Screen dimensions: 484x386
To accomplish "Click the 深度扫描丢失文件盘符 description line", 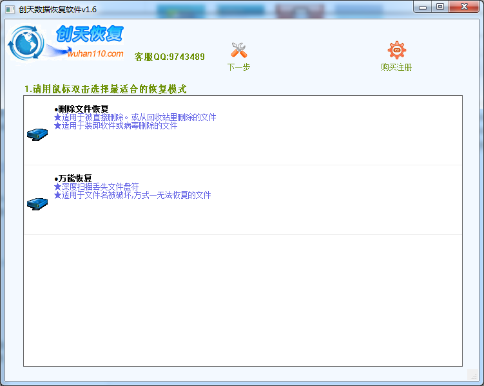I will [97, 187].
